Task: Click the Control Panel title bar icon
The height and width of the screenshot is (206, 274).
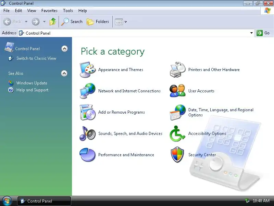Action: coord(3,3)
